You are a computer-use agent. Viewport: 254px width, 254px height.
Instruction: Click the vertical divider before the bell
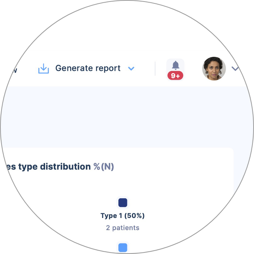click(155, 69)
